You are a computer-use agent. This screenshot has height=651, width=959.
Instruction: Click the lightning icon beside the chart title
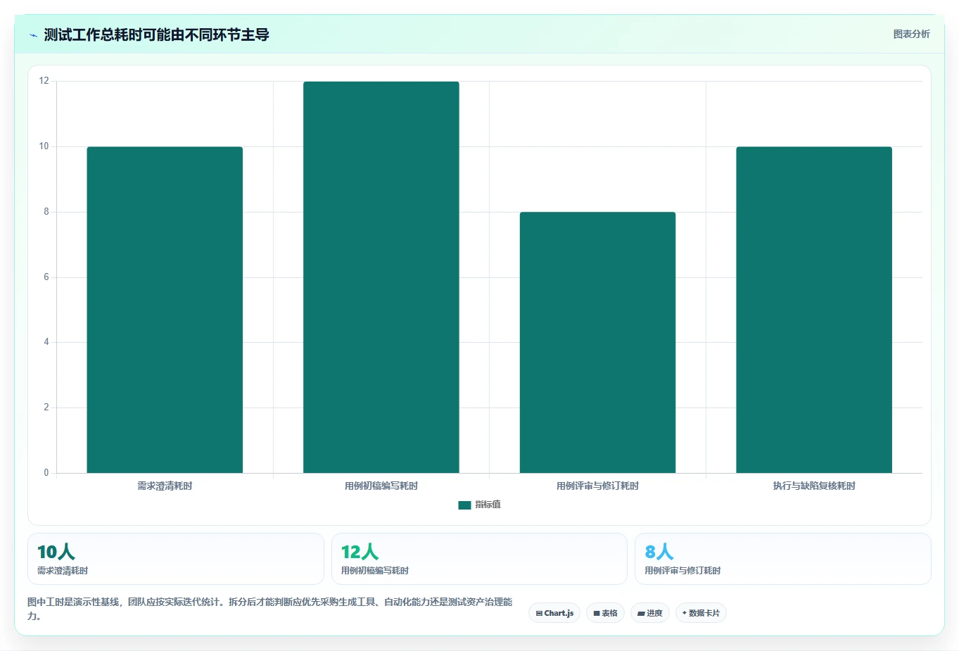point(33,35)
